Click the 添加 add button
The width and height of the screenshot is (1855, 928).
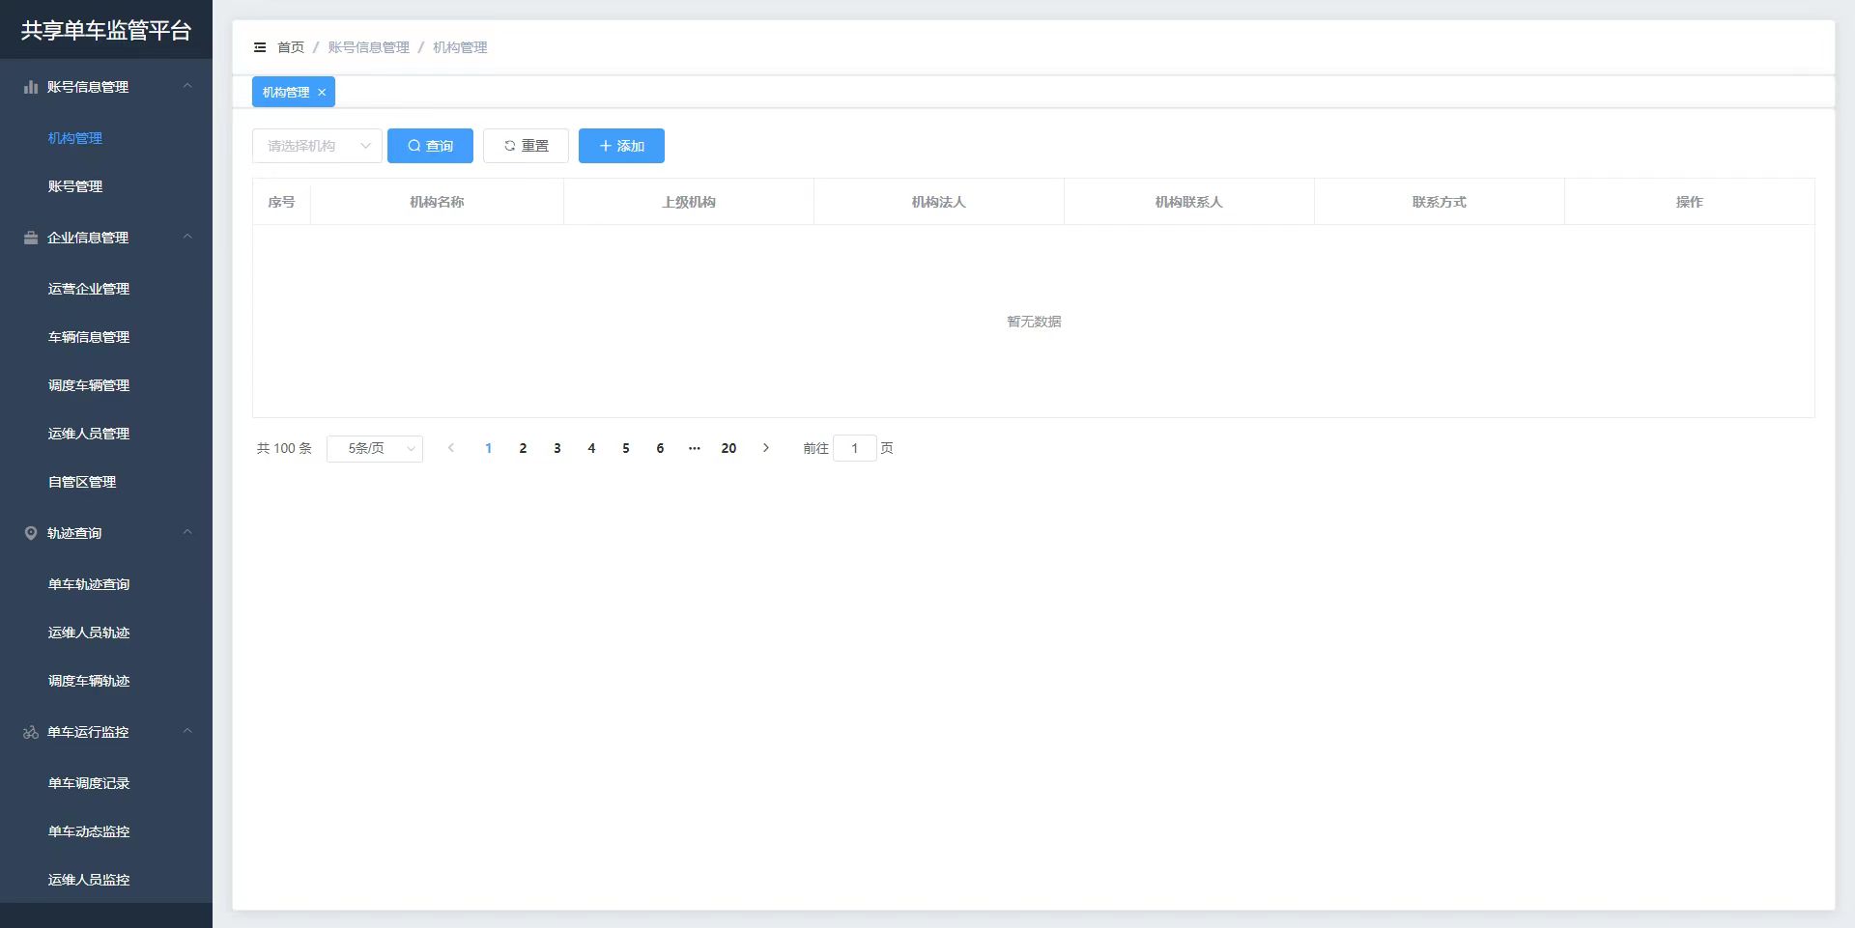(621, 146)
